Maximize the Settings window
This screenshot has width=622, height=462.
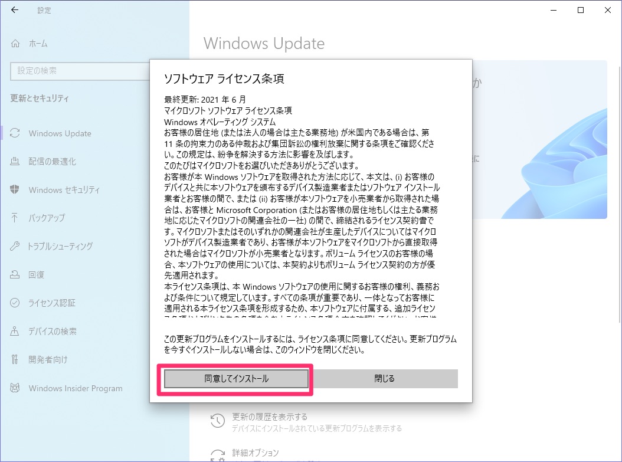[x=581, y=10]
